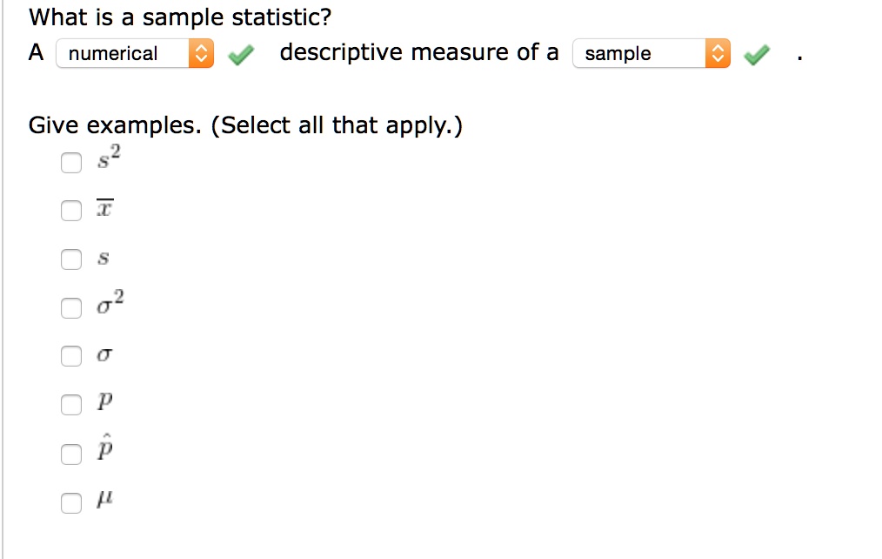Click the green checkmark beside 'numerical'
Image resolution: width=882 pixels, height=559 pixels.
point(241,56)
